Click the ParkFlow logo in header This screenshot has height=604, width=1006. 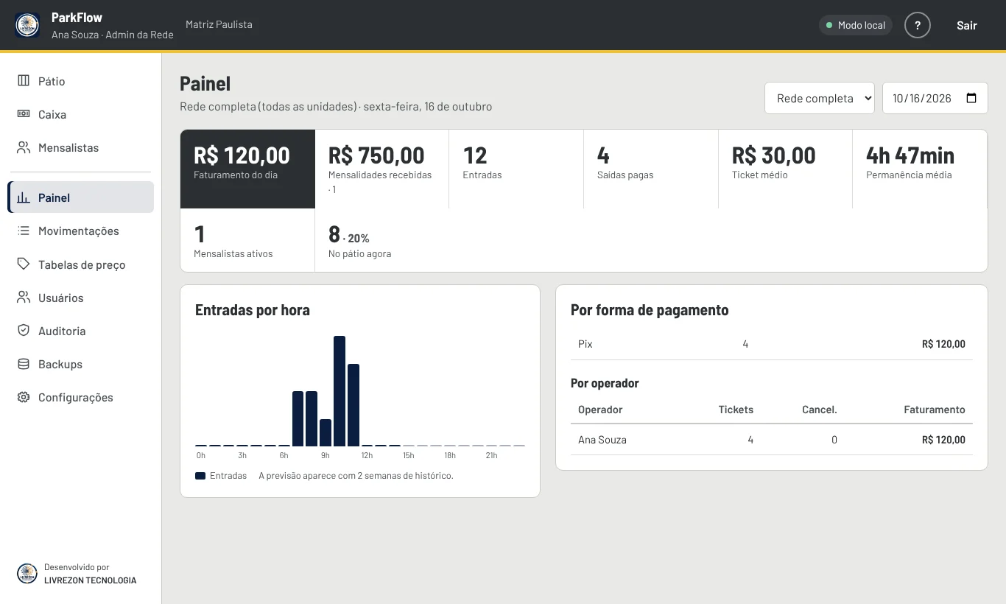point(28,25)
